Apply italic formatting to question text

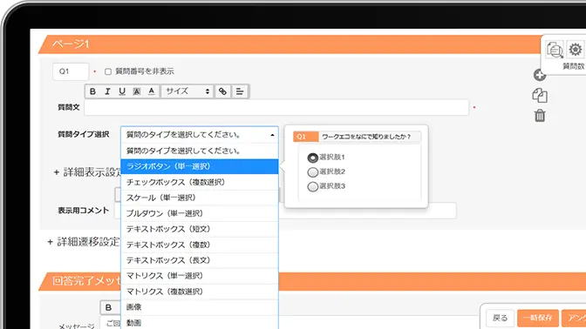tap(107, 91)
